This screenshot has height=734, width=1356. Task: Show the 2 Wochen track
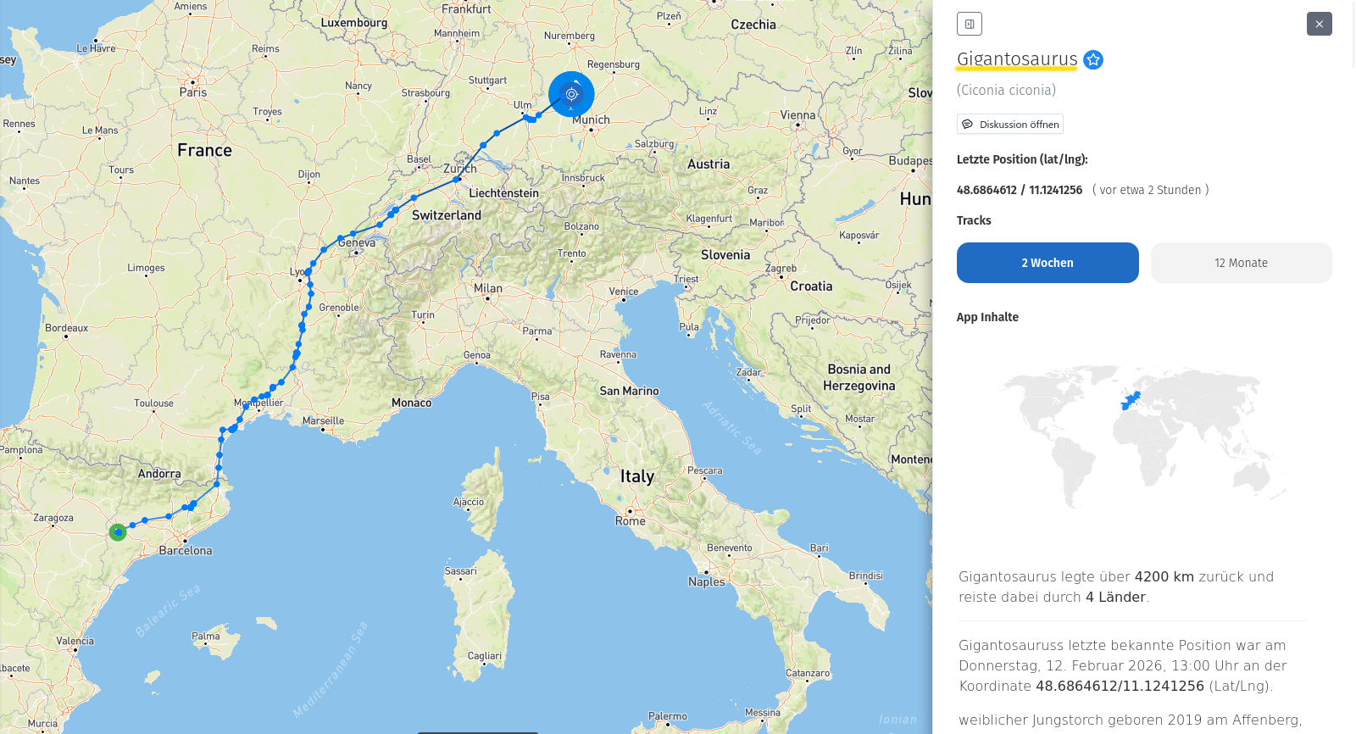pyautogui.click(x=1047, y=263)
